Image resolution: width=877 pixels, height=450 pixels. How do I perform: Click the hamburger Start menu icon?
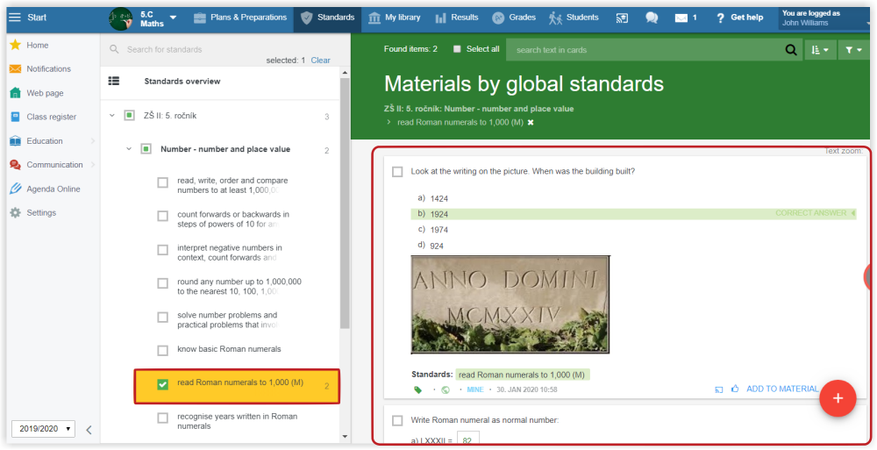point(14,18)
